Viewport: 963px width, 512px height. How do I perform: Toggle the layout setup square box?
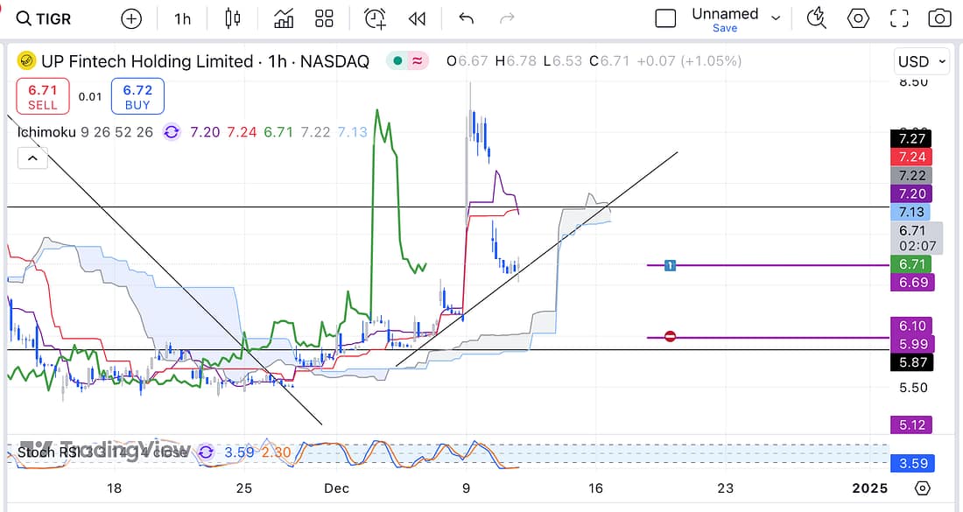pyautogui.click(x=665, y=18)
